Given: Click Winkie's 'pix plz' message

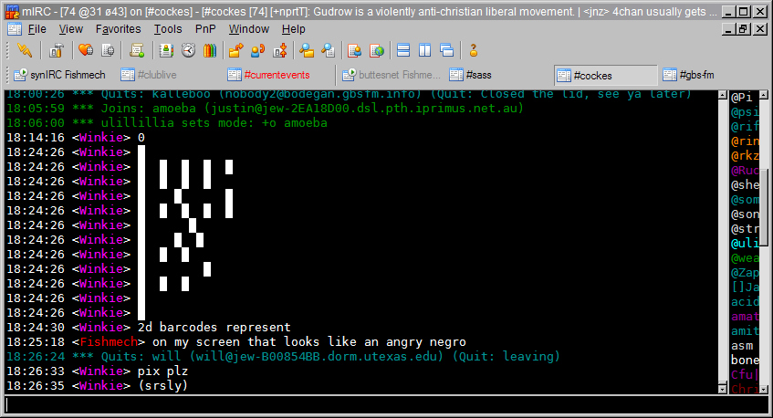Looking at the screenshot, I should pyautogui.click(x=162, y=371).
